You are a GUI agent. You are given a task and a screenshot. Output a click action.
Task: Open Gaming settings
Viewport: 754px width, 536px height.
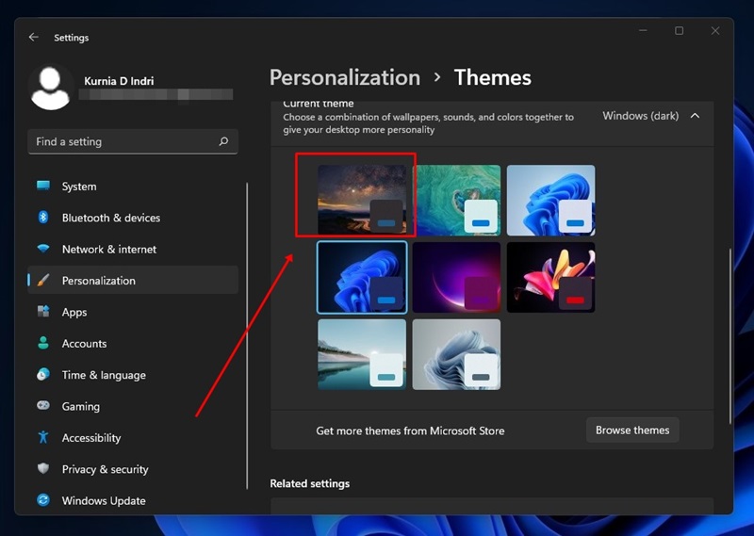133,406
